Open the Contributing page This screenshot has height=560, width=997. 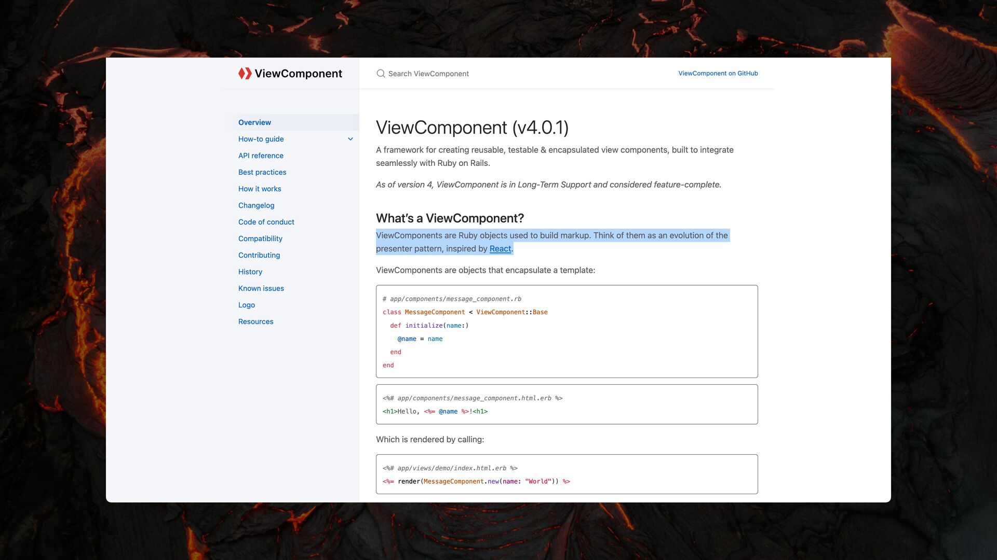[x=259, y=255]
